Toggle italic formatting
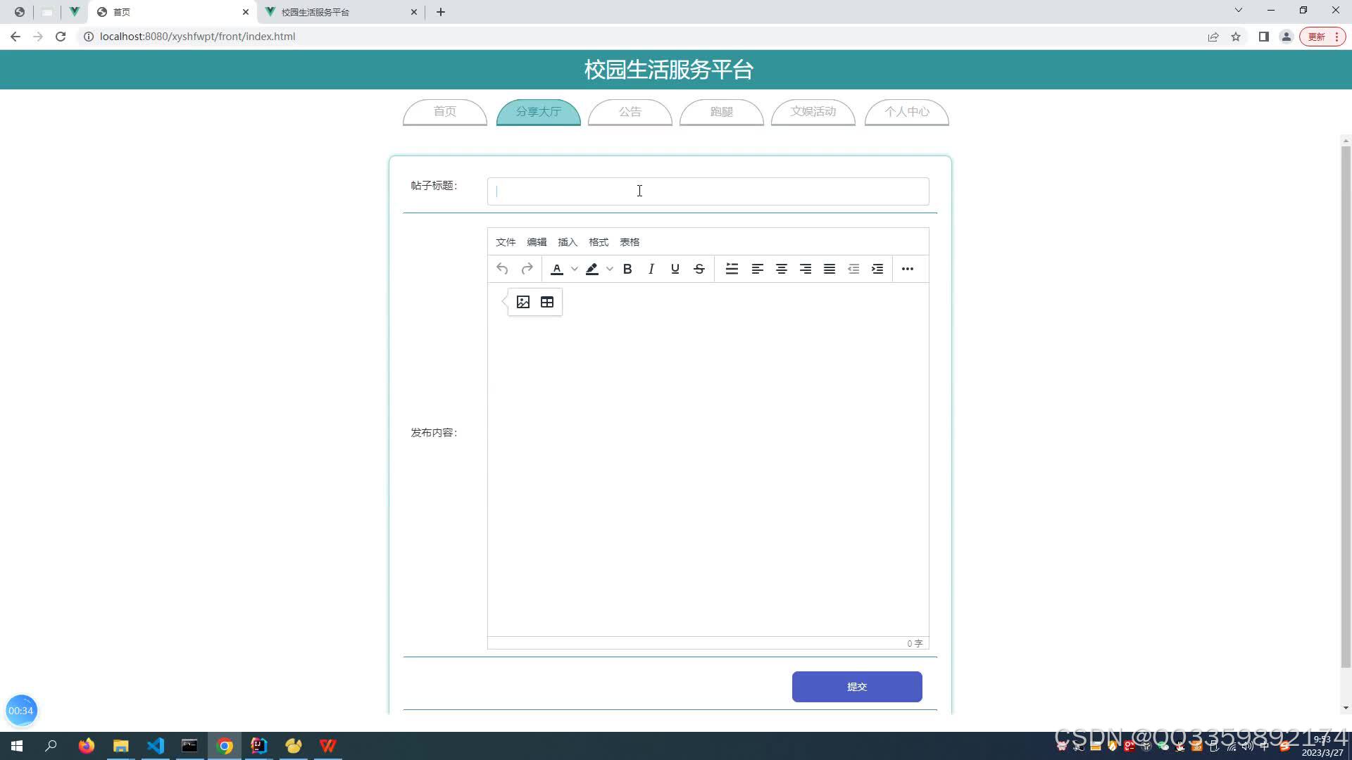Image resolution: width=1352 pixels, height=760 pixels. click(x=651, y=269)
